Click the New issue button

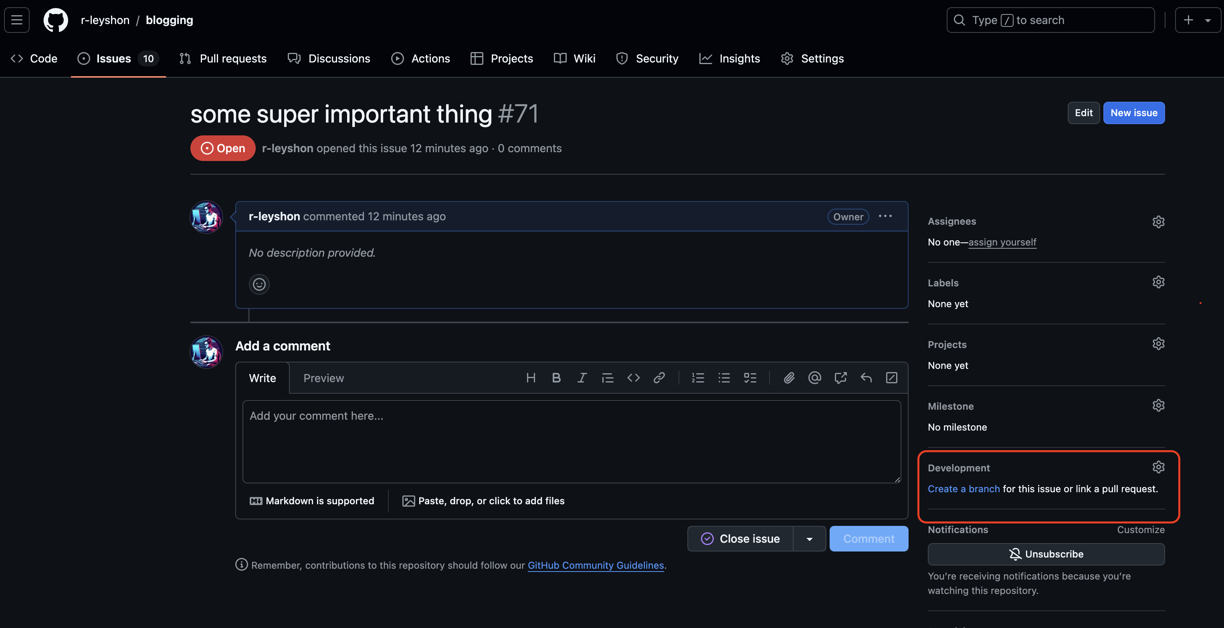pyautogui.click(x=1133, y=113)
